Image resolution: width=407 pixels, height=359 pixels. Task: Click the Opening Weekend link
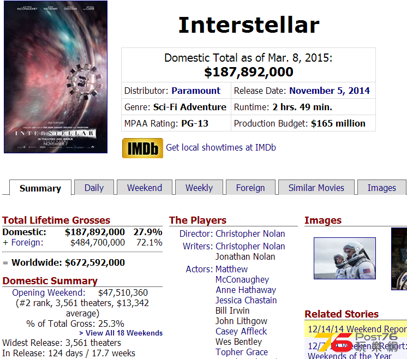click(x=49, y=292)
